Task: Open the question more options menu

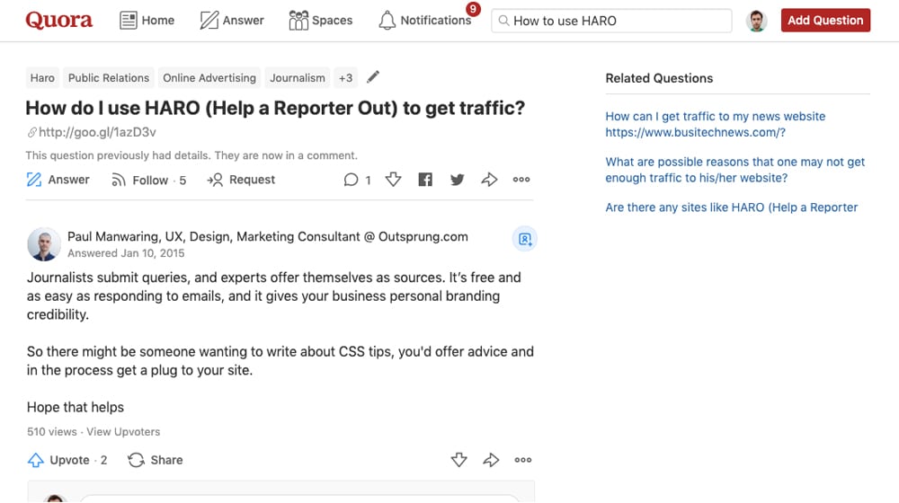Action: point(521,180)
